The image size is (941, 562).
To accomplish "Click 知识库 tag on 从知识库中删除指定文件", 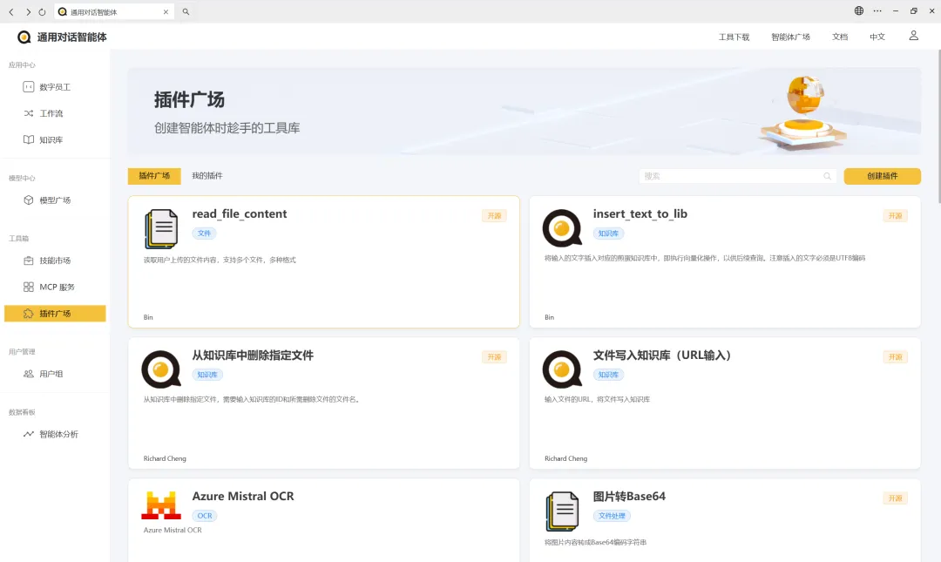I will (x=207, y=375).
